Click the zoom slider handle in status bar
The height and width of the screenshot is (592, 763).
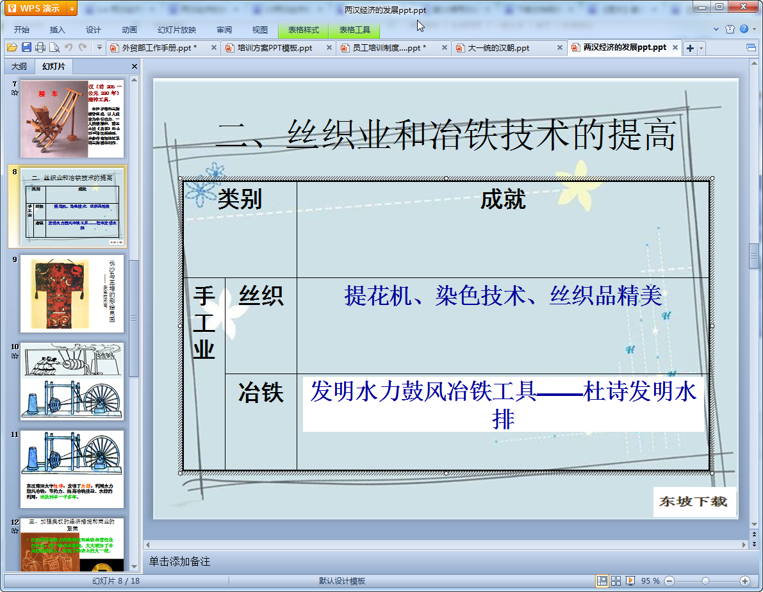[x=705, y=580]
